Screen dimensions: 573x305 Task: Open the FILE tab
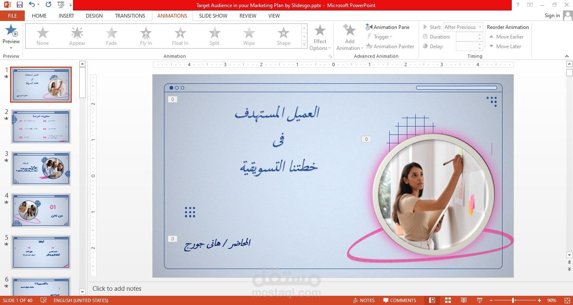click(x=13, y=16)
